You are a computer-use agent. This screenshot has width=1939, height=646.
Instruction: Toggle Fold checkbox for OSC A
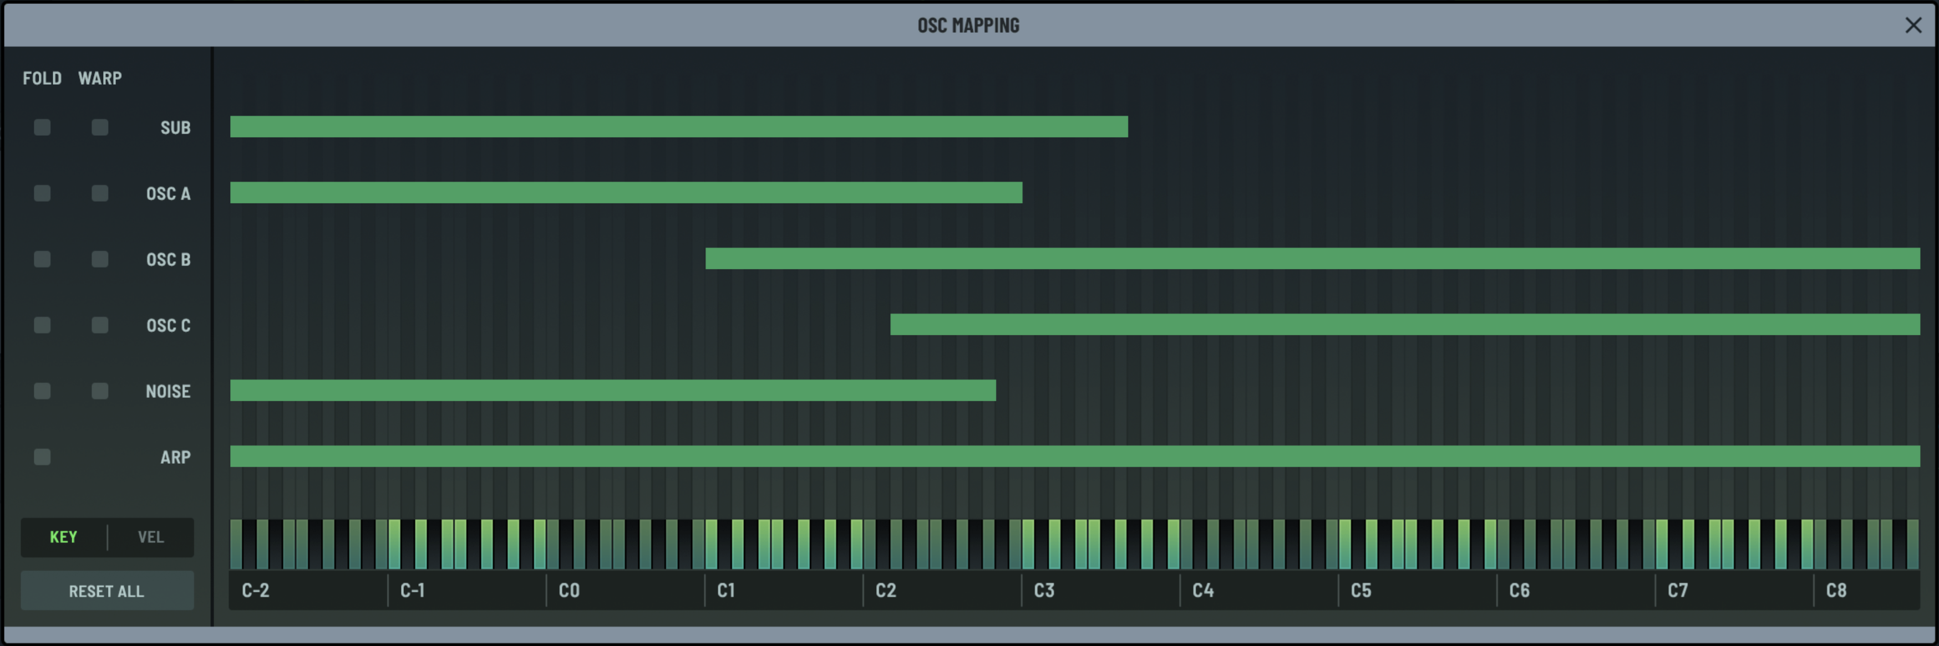point(42,193)
